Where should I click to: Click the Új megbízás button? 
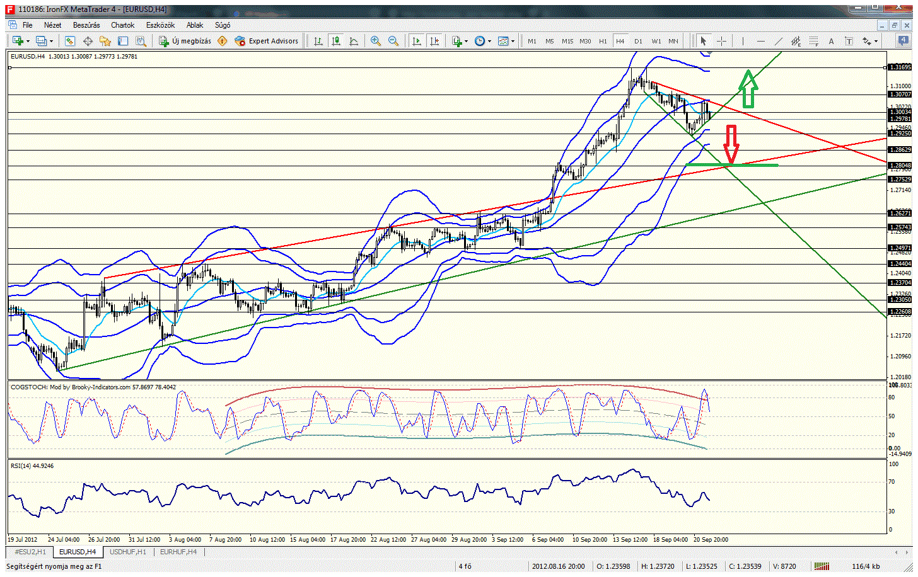click(x=185, y=41)
